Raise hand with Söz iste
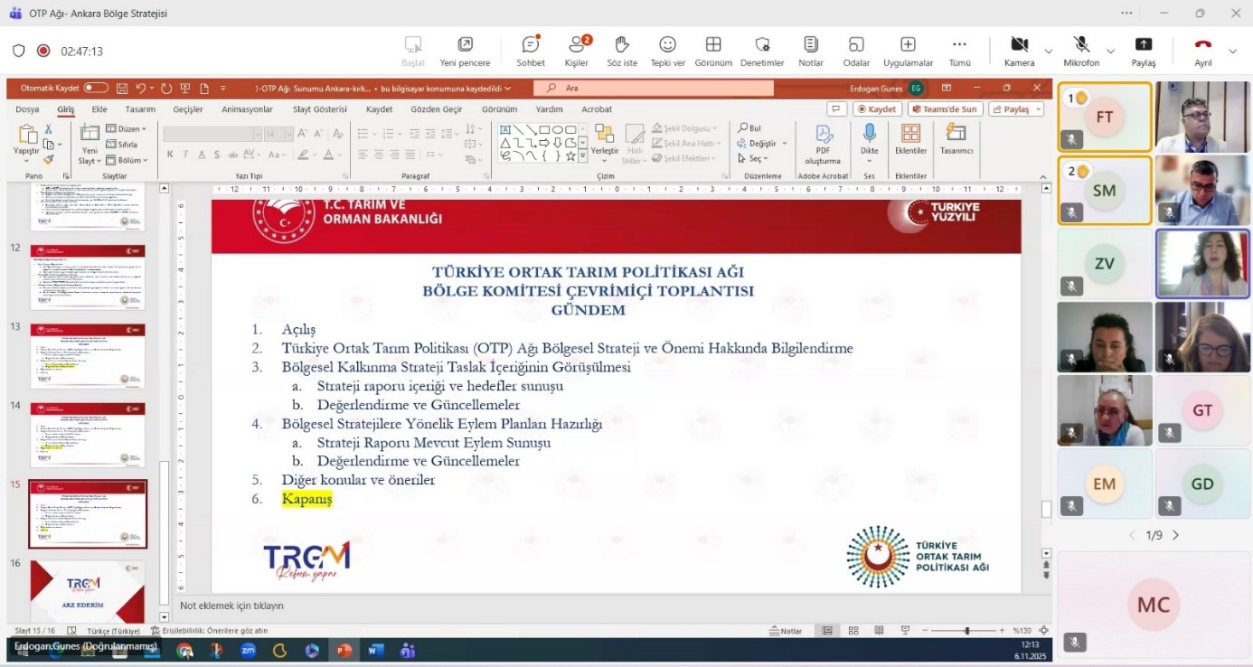This screenshot has width=1253, height=667. pos(622,45)
